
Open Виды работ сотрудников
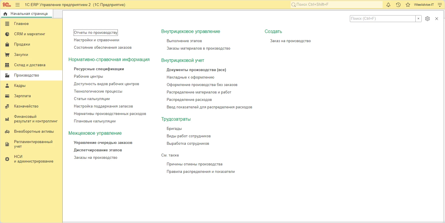(189, 136)
